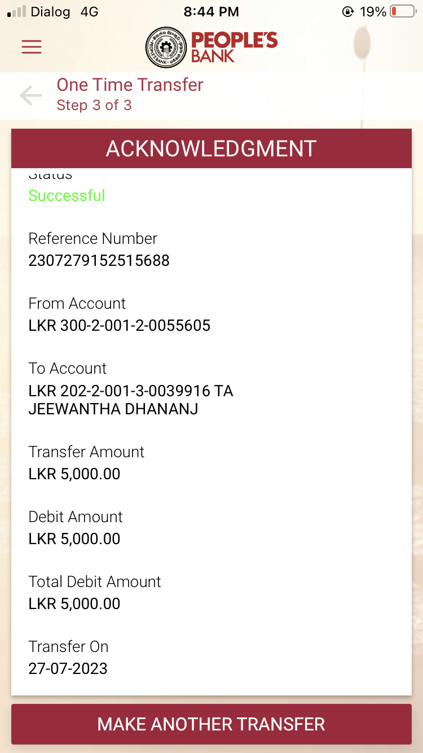This screenshot has height=753, width=423.
Task: Tap the recipient name Jeewantha Dhananj
Action: point(113,409)
